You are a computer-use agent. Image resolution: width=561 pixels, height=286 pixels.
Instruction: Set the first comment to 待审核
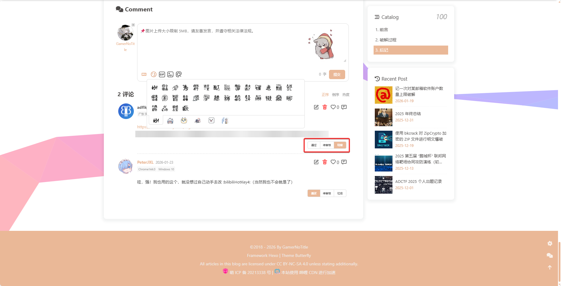tap(327, 145)
